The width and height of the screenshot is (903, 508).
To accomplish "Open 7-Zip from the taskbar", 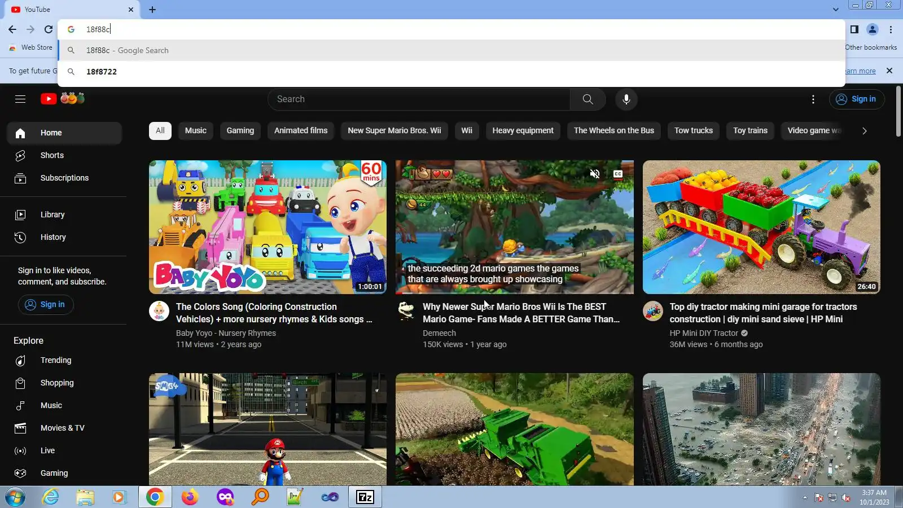I will pos(365,497).
